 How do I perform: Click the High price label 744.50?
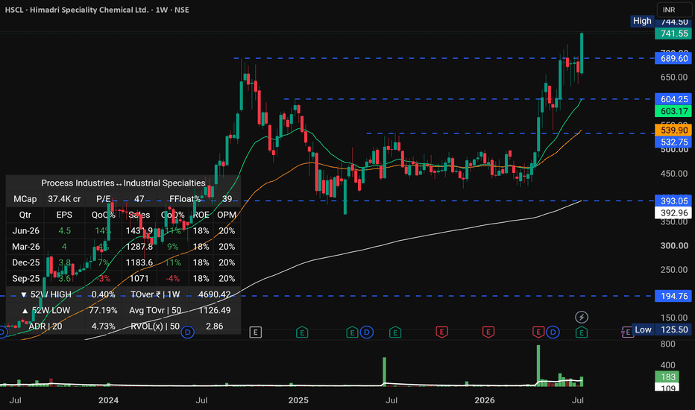click(x=673, y=22)
